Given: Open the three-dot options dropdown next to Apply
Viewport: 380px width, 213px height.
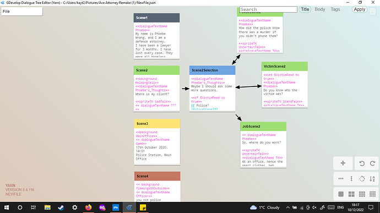Looking at the screenshot, I should tap(372, 12).
